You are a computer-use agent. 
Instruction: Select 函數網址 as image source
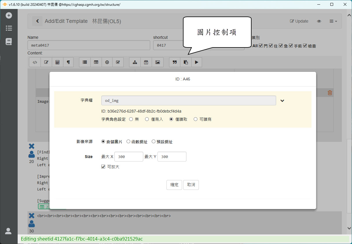point(129,142)
